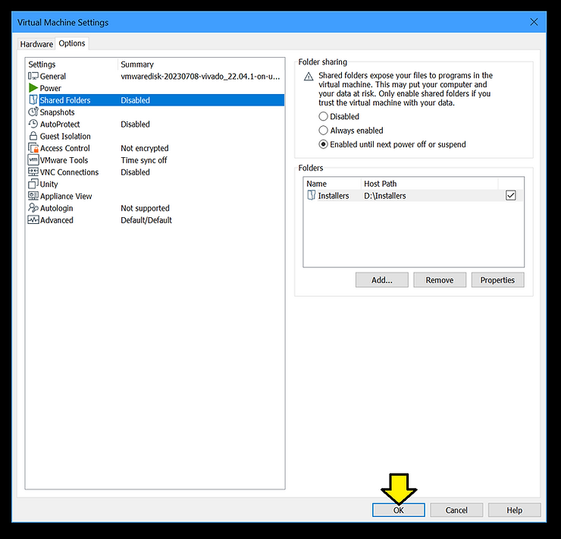Click the Add... folder button
561x539 pixels.
tap(382, 280)
